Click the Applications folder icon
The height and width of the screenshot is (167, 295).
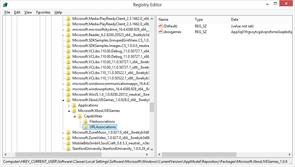[74, 105]
